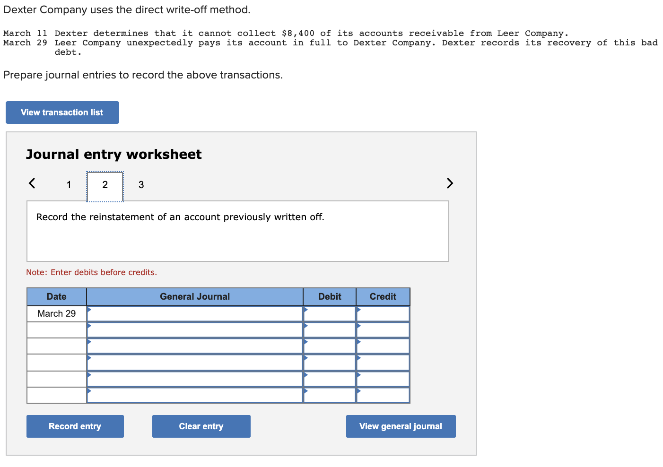Open General Journal account dropdown in fifth row
The height and width of the screenshot is (467, 663).
(195, 379)
